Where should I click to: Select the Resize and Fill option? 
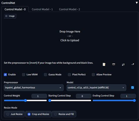(x=64, y=114)
